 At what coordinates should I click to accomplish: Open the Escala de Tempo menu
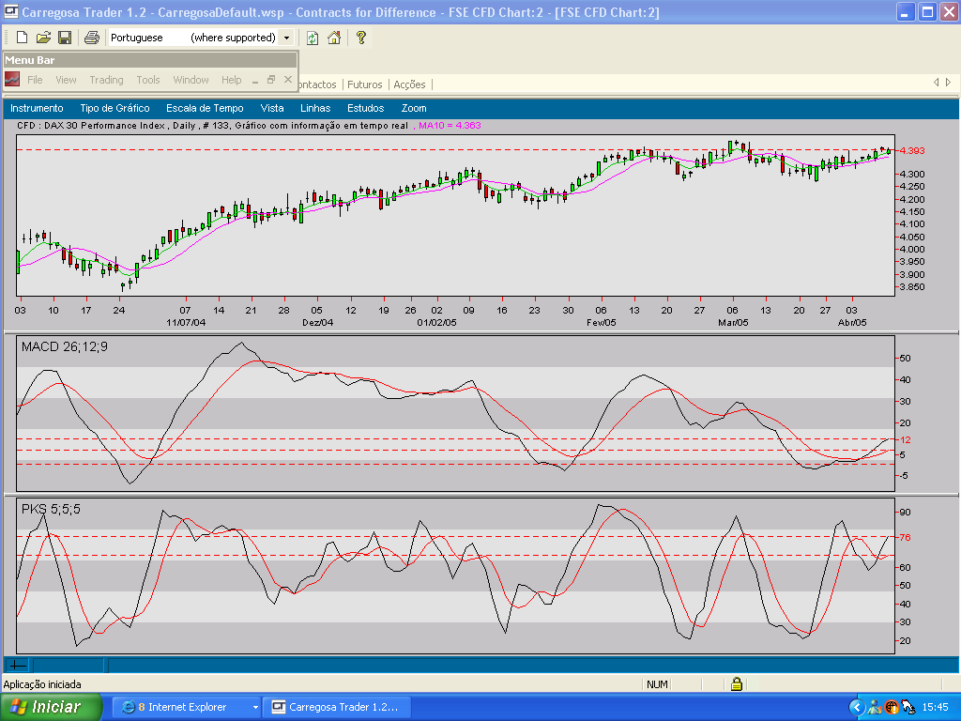[205, 108]
